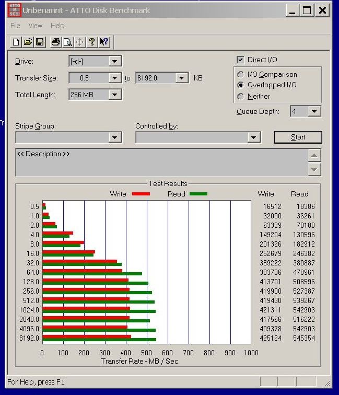Viewport: 339px width, 395px height.
Task: Click the status text For Help, press F1
Action: pyautogui.click(x=36, y=382)
